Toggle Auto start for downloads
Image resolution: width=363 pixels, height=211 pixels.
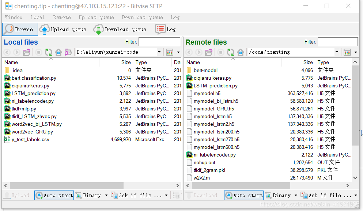click(243, 195)
